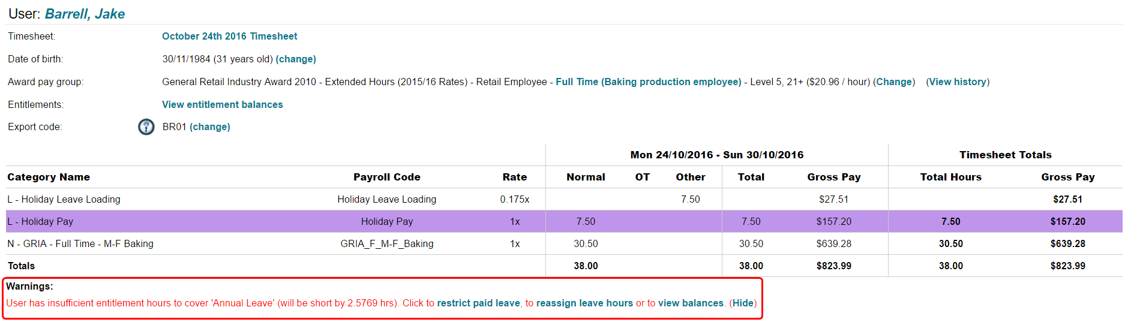Click the 7.50 Other hours cell

(x=691, y=200)
